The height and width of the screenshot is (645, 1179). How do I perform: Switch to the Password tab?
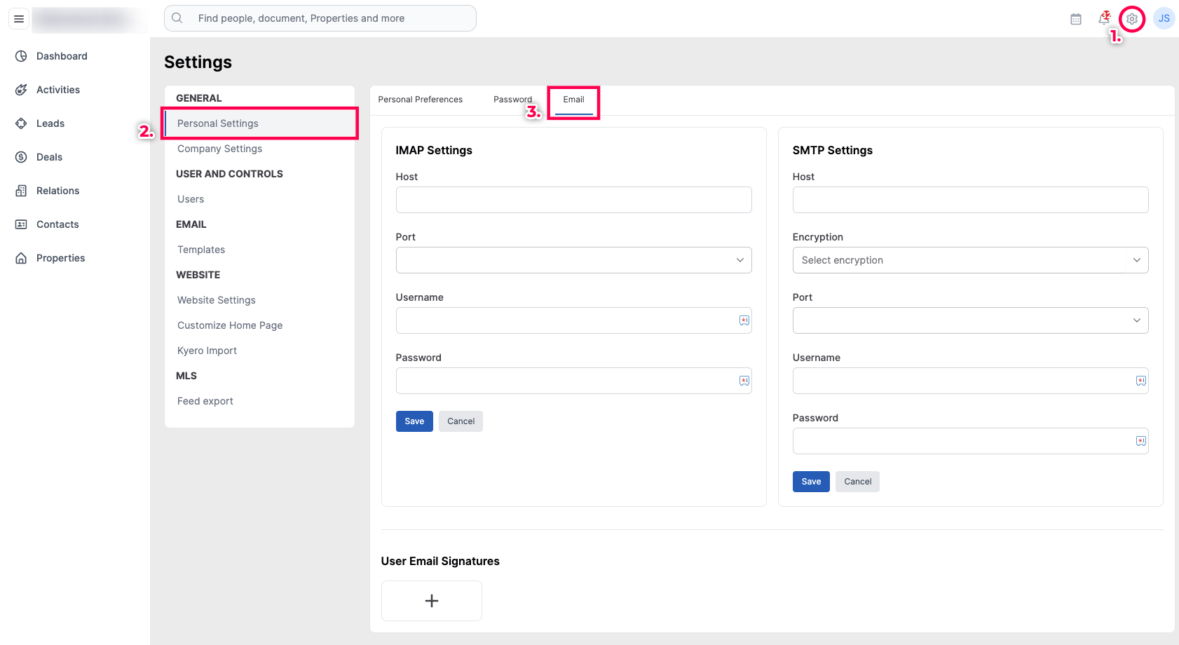(512, 100)
